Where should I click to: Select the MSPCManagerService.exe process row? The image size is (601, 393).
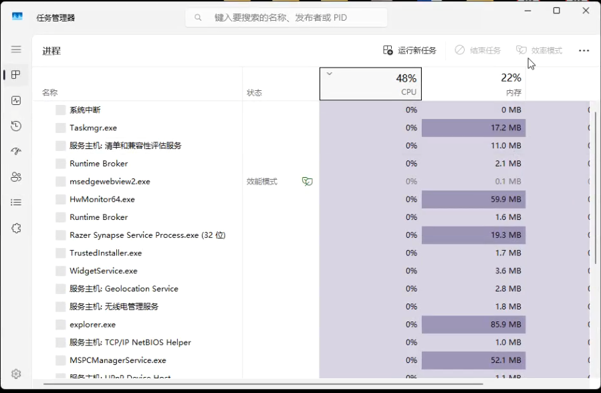312,360
